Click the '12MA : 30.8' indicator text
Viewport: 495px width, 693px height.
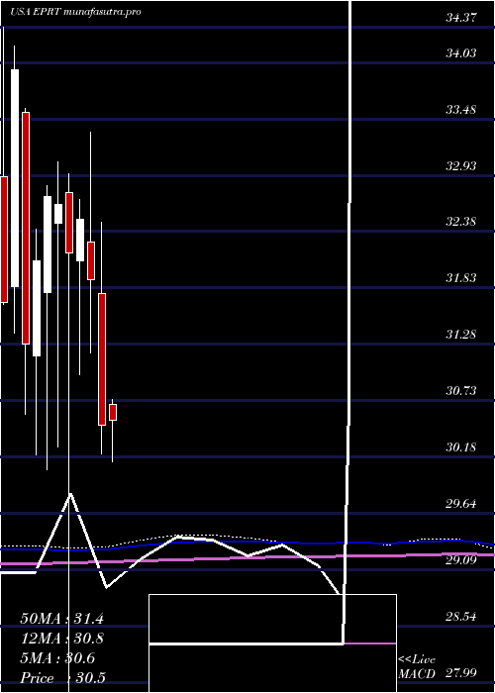coord(61,639)
